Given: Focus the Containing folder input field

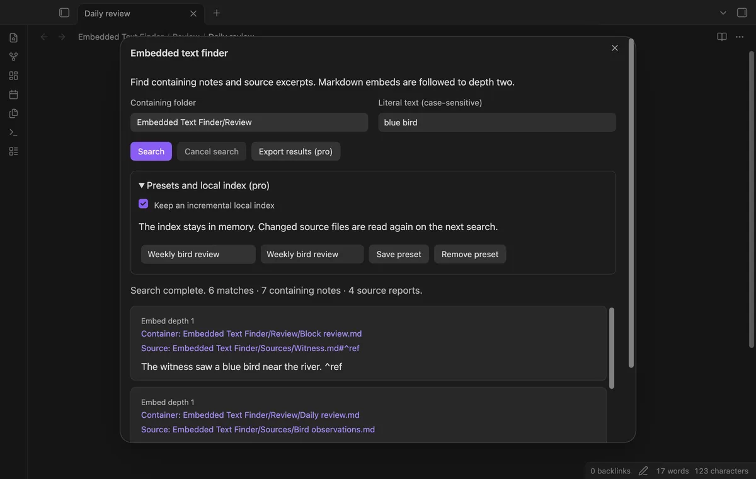Looking at the screenshot, I should [x=249, y=122].
